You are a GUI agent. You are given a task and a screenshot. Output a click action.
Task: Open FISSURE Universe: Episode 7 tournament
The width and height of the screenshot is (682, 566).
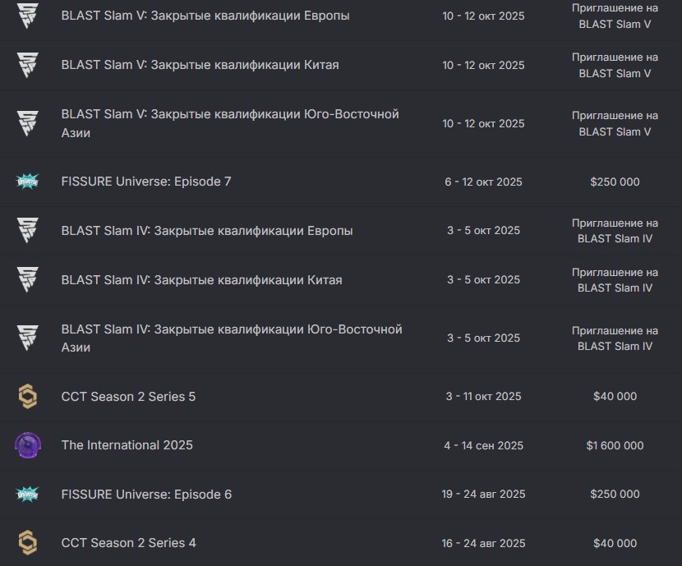[146, 182]
